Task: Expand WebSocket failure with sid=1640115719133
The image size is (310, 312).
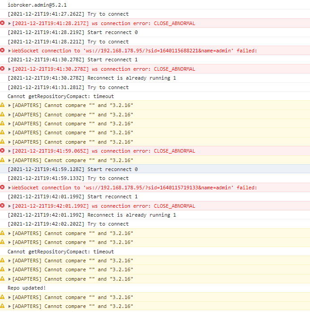Action: coord(9,188)
